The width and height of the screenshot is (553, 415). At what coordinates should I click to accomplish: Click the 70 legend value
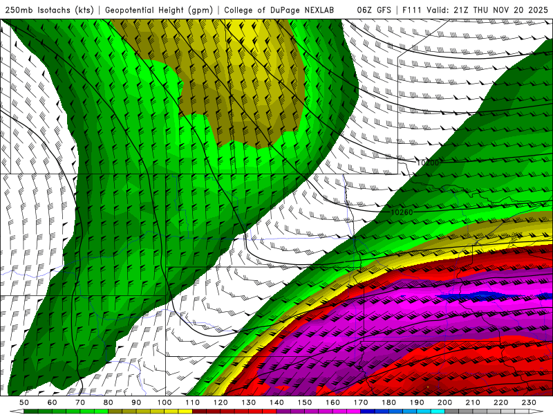tap(80, 403)
